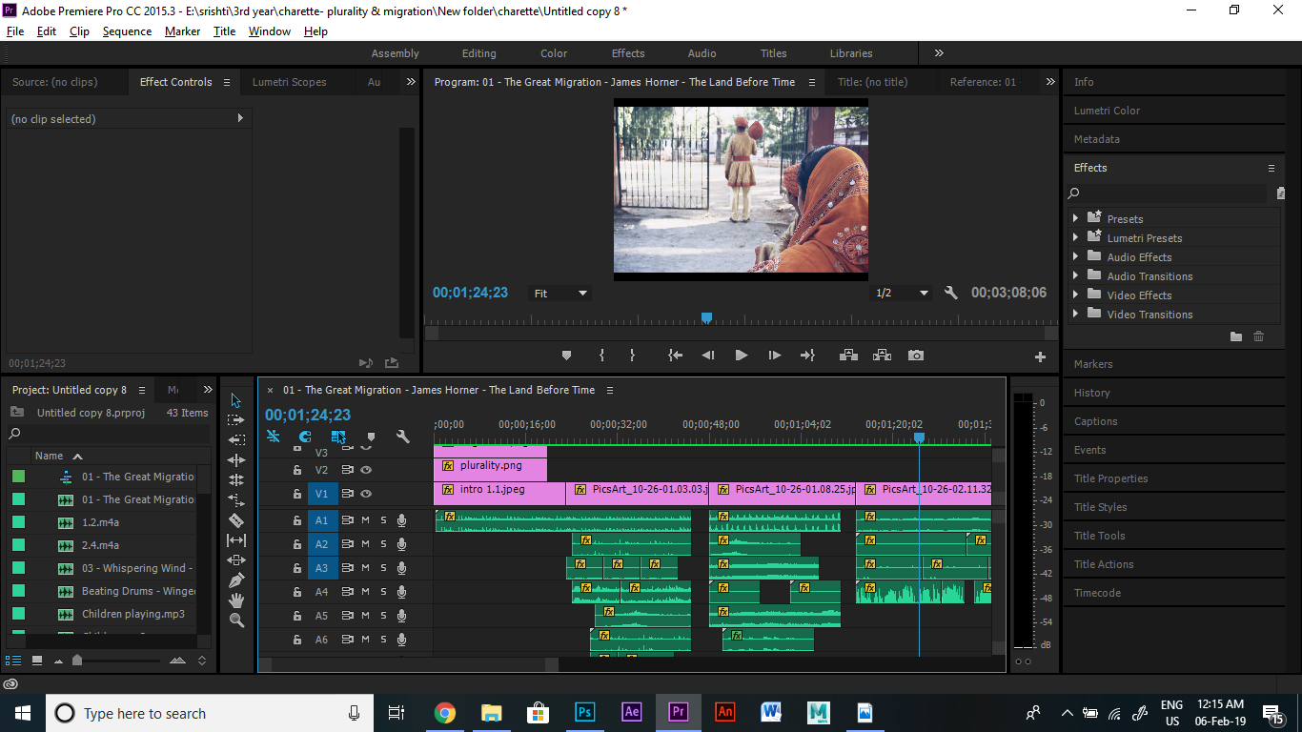
Task: Click Go to In point button
Action: tap(676, 356)
